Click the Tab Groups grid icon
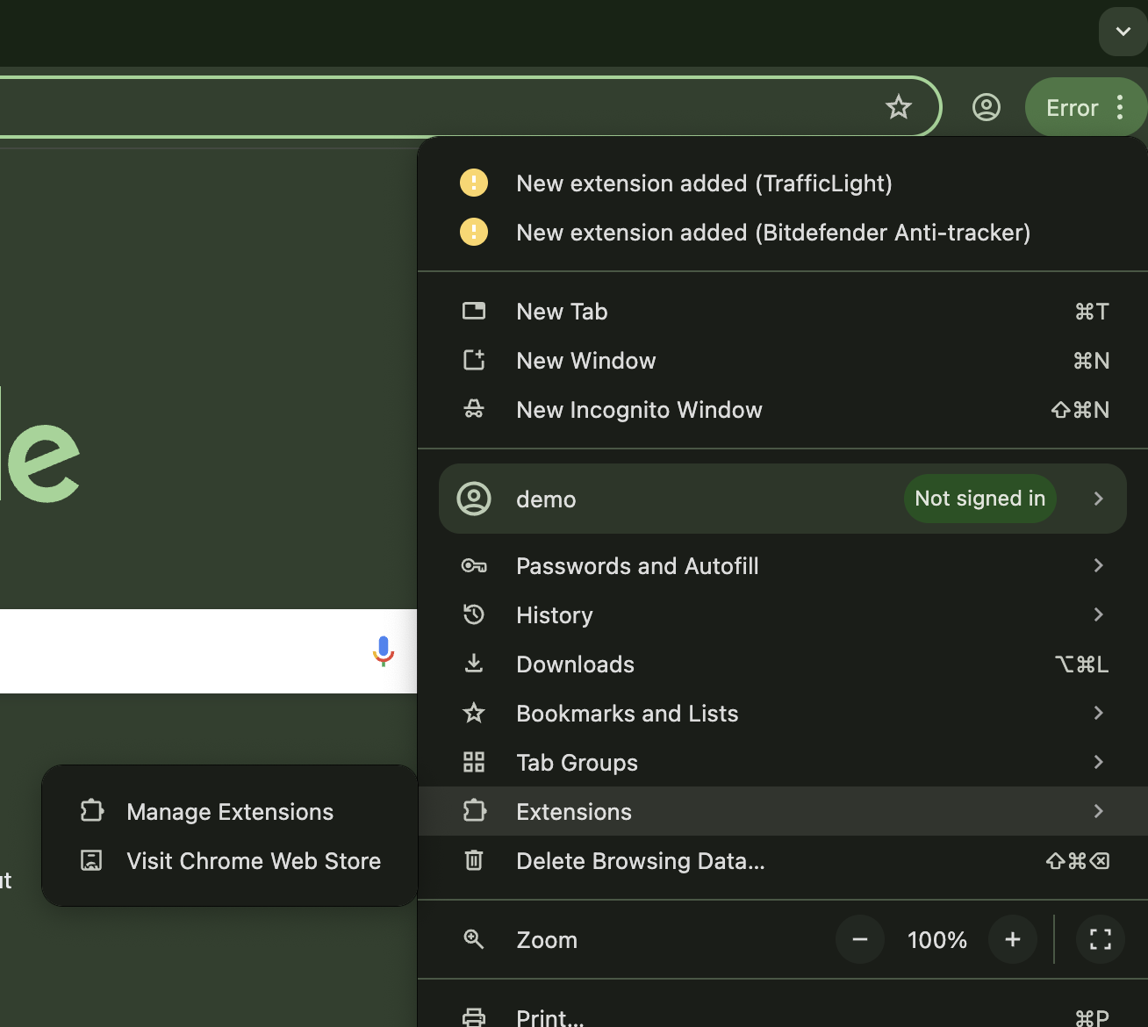The height and width of the screenshot is (1027, 1148). tap(474, 762)
